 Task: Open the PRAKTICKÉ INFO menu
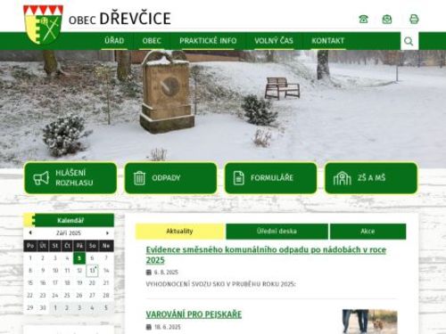(208, 41)
